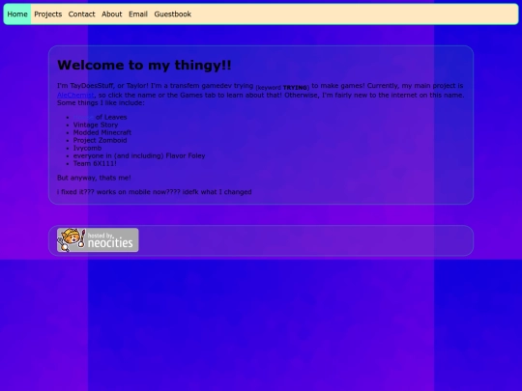Open the Home nav item

point(17,14)
